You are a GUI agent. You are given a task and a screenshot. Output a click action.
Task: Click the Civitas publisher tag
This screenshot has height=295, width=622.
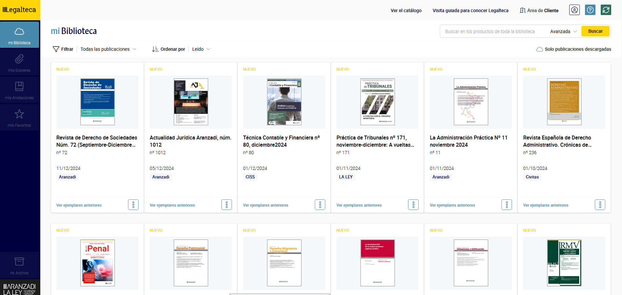[x=532, y=177]
